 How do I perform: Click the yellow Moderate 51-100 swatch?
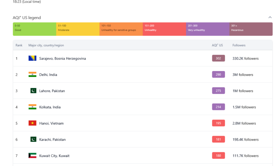click(77, 29)
